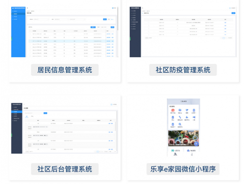This screenshot has height=184, width=244.
Task: Tap the blue share icon in mini-program grid
Action: (x=194, y=117)
